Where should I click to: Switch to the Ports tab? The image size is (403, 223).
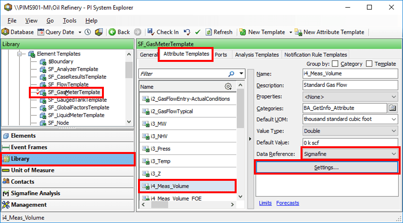pos(221,55)
